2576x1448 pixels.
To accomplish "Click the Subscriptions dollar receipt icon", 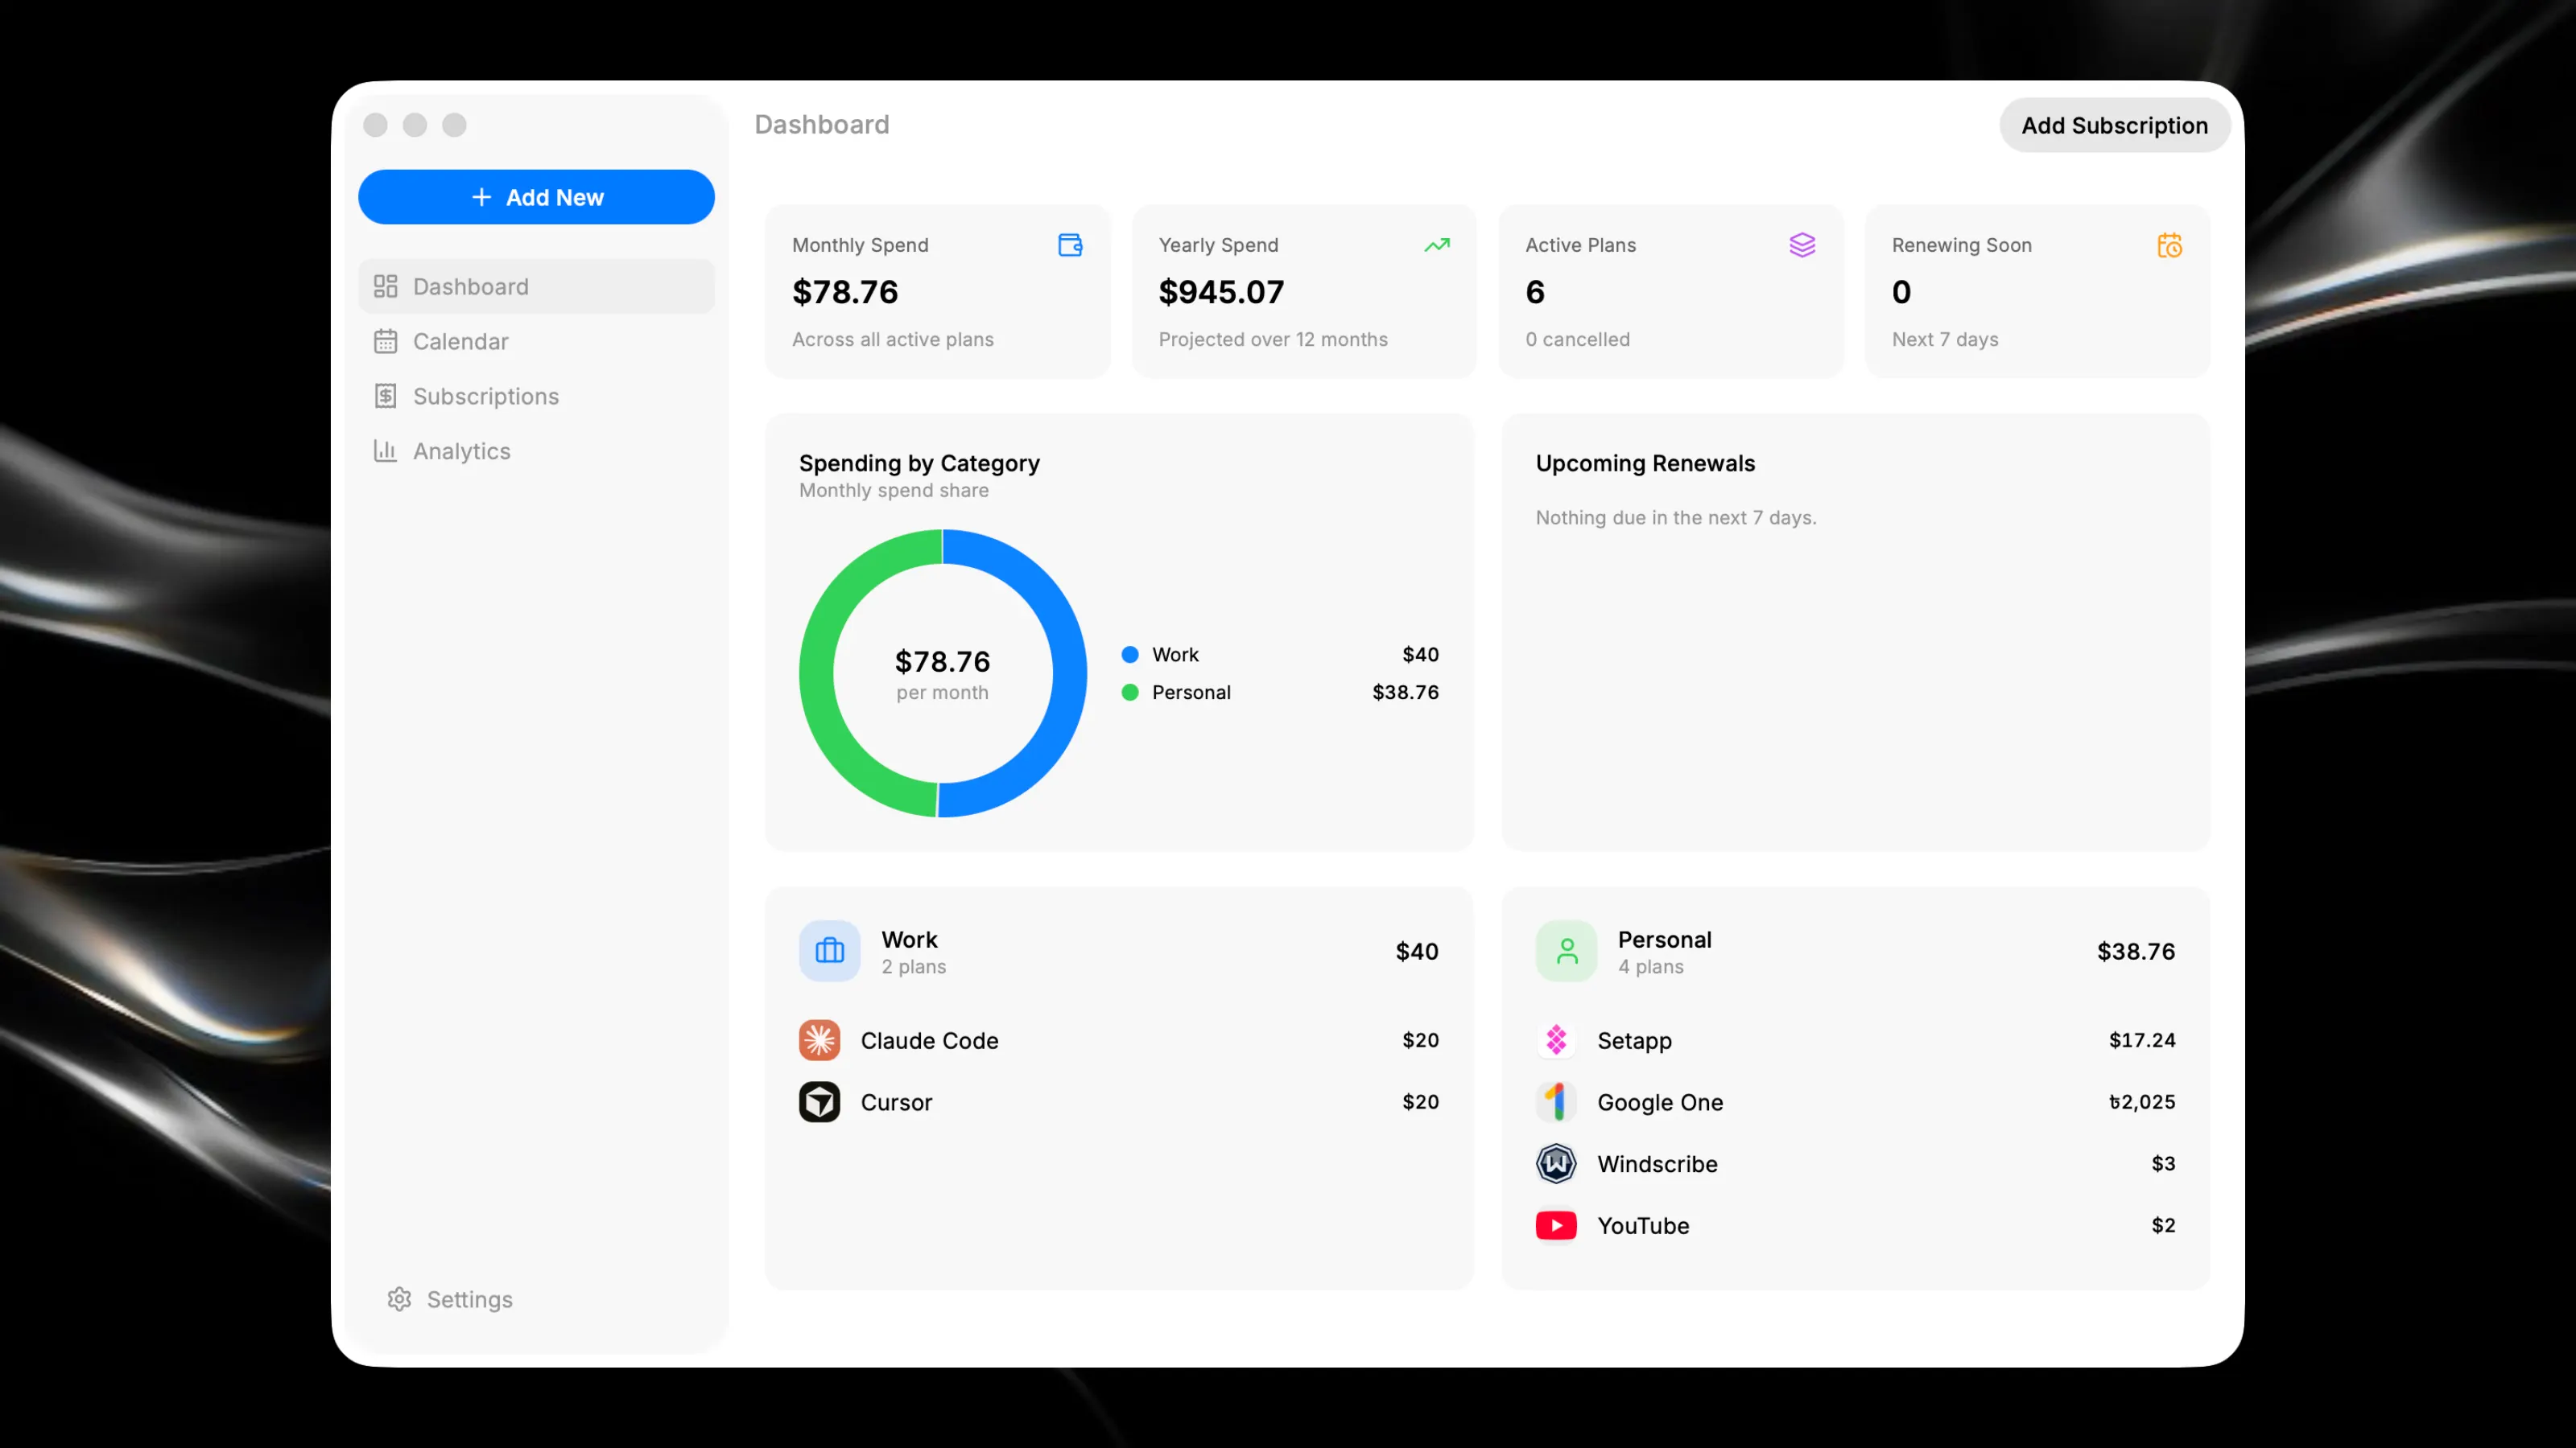I will 386,397.
